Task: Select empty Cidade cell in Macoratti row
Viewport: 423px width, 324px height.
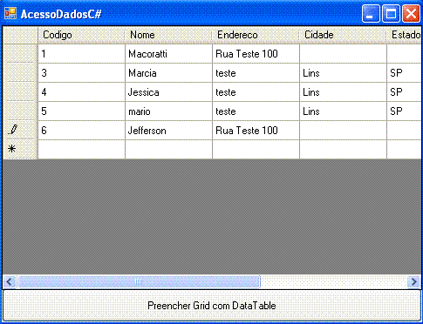Action: (343, 53)
